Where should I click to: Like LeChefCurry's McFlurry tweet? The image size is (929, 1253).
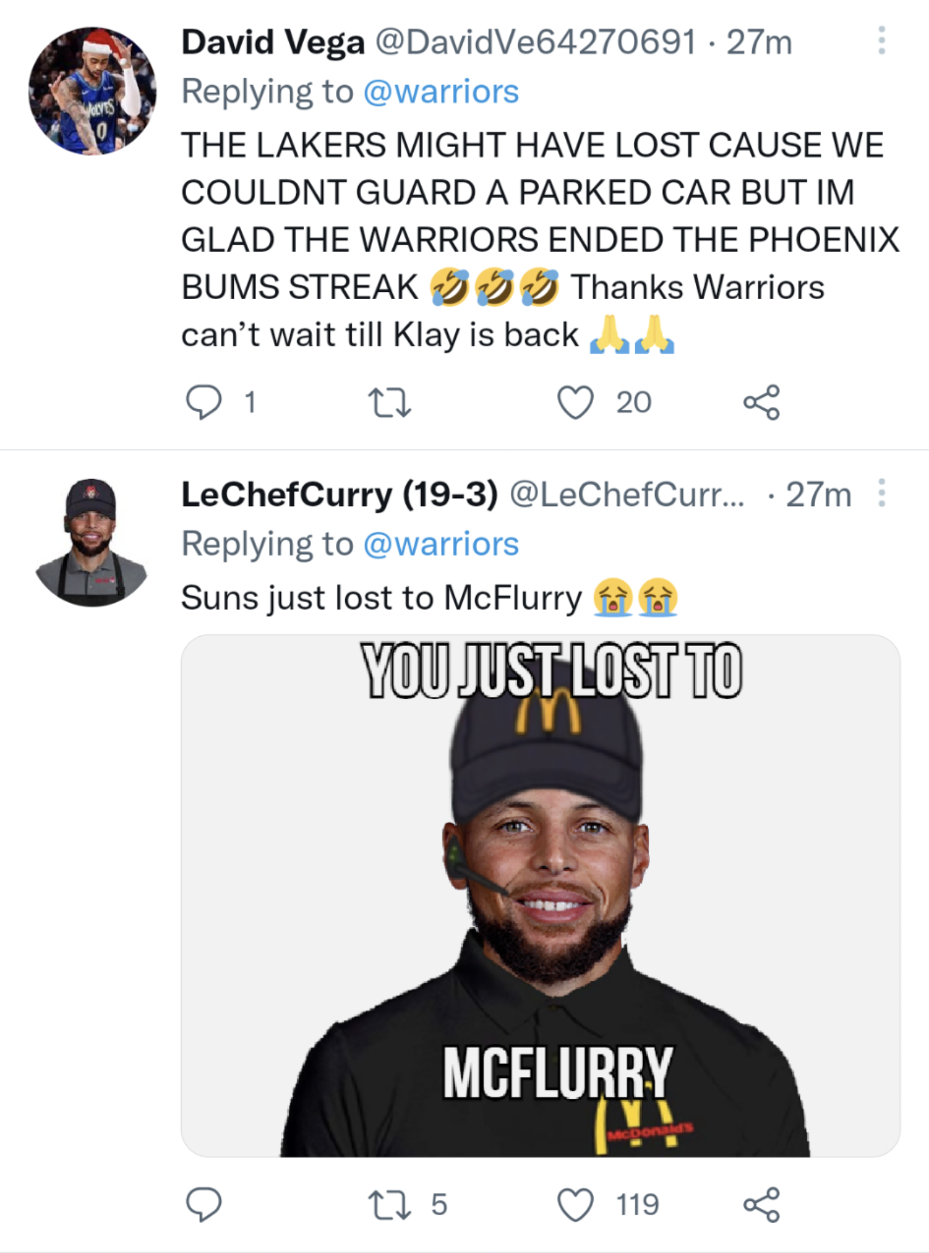575,1205
